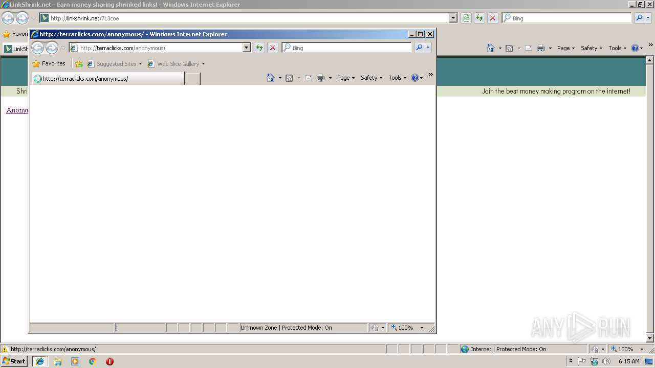Open Web Slice Gallery in popup favorites bar

[x=176, y=64]
